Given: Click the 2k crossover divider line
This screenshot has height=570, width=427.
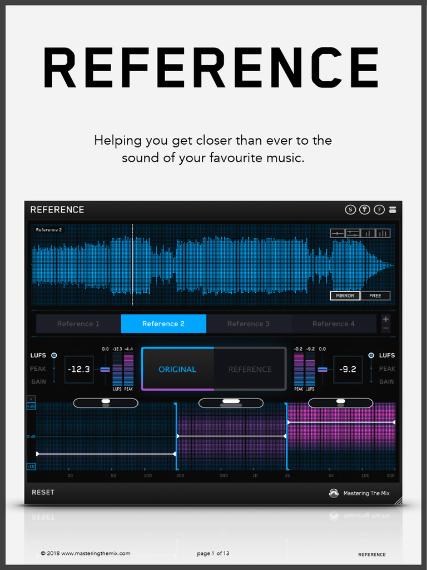Looking at the screenshot, I should [x=287, y=436].
